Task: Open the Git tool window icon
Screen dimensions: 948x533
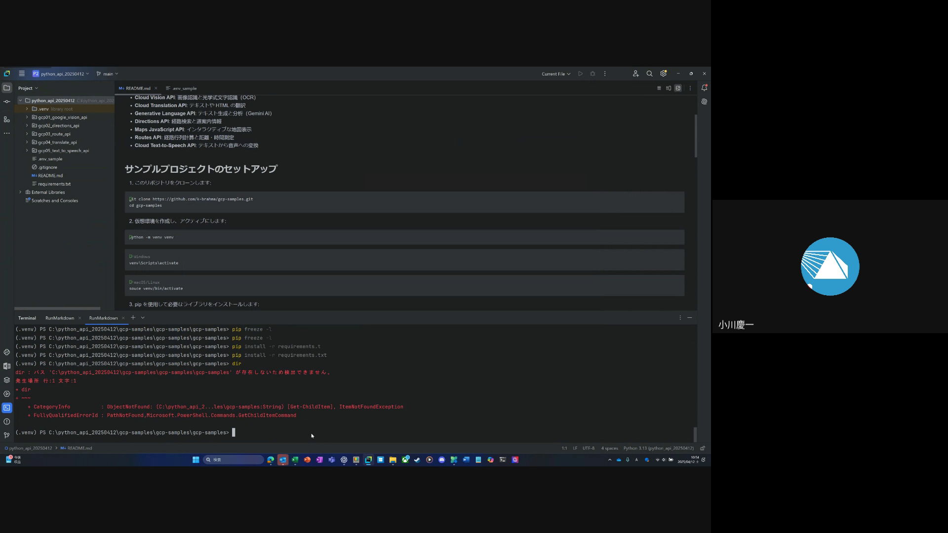Action: point(6,435)
